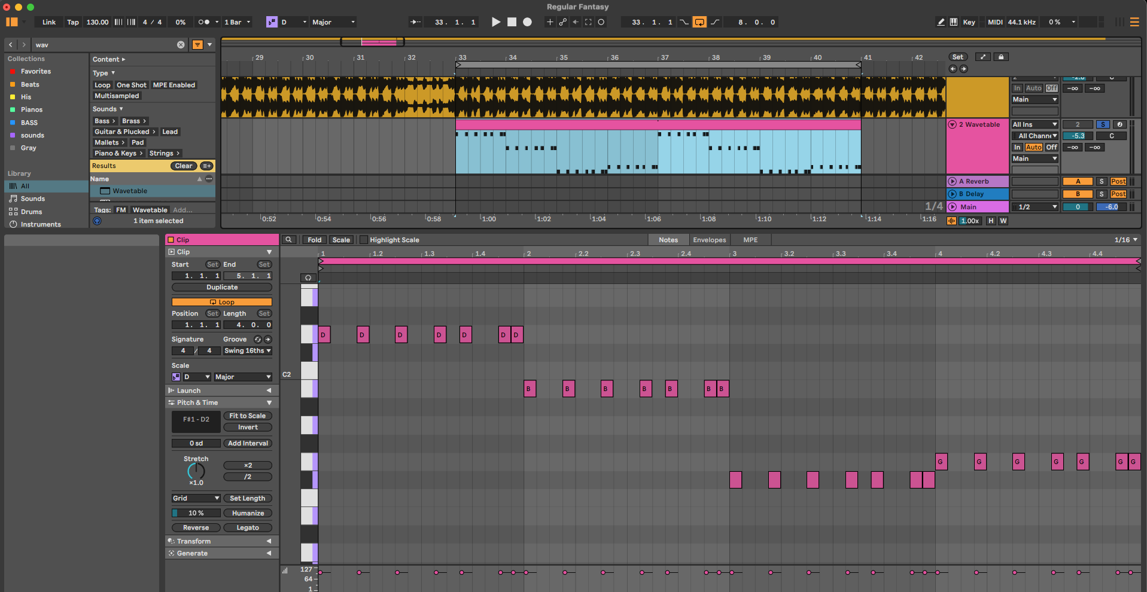Image resolution: width=1147 pixels, height=592 pixels.
Task: Click the orange browser filter icon
Action: point(197,45)
